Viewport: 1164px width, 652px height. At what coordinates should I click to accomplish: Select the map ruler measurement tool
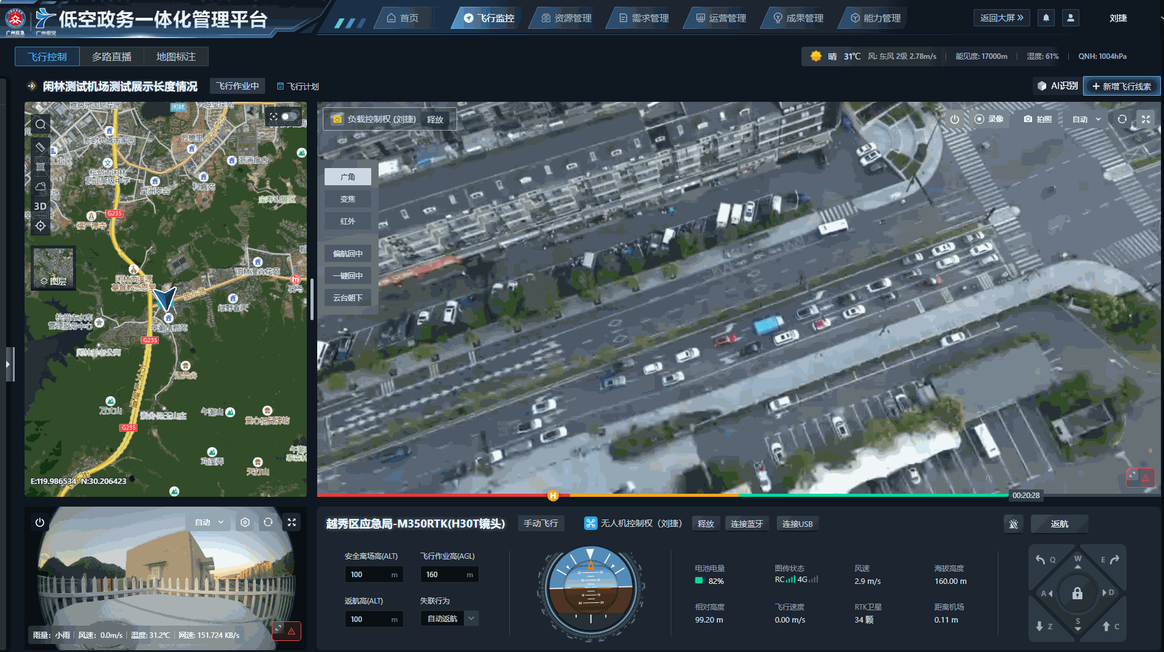(40, 147)
